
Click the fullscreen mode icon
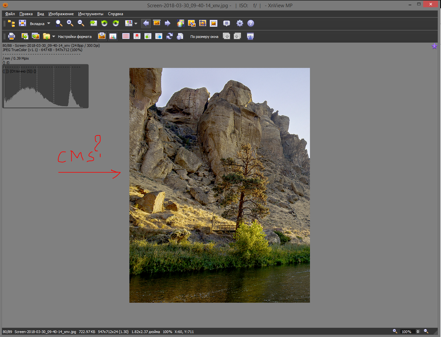click(x=22, y=23)
